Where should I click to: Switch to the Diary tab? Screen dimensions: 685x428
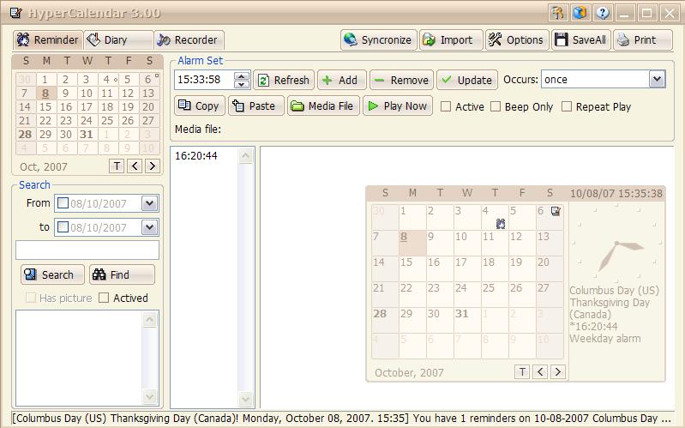coord(117,39)
